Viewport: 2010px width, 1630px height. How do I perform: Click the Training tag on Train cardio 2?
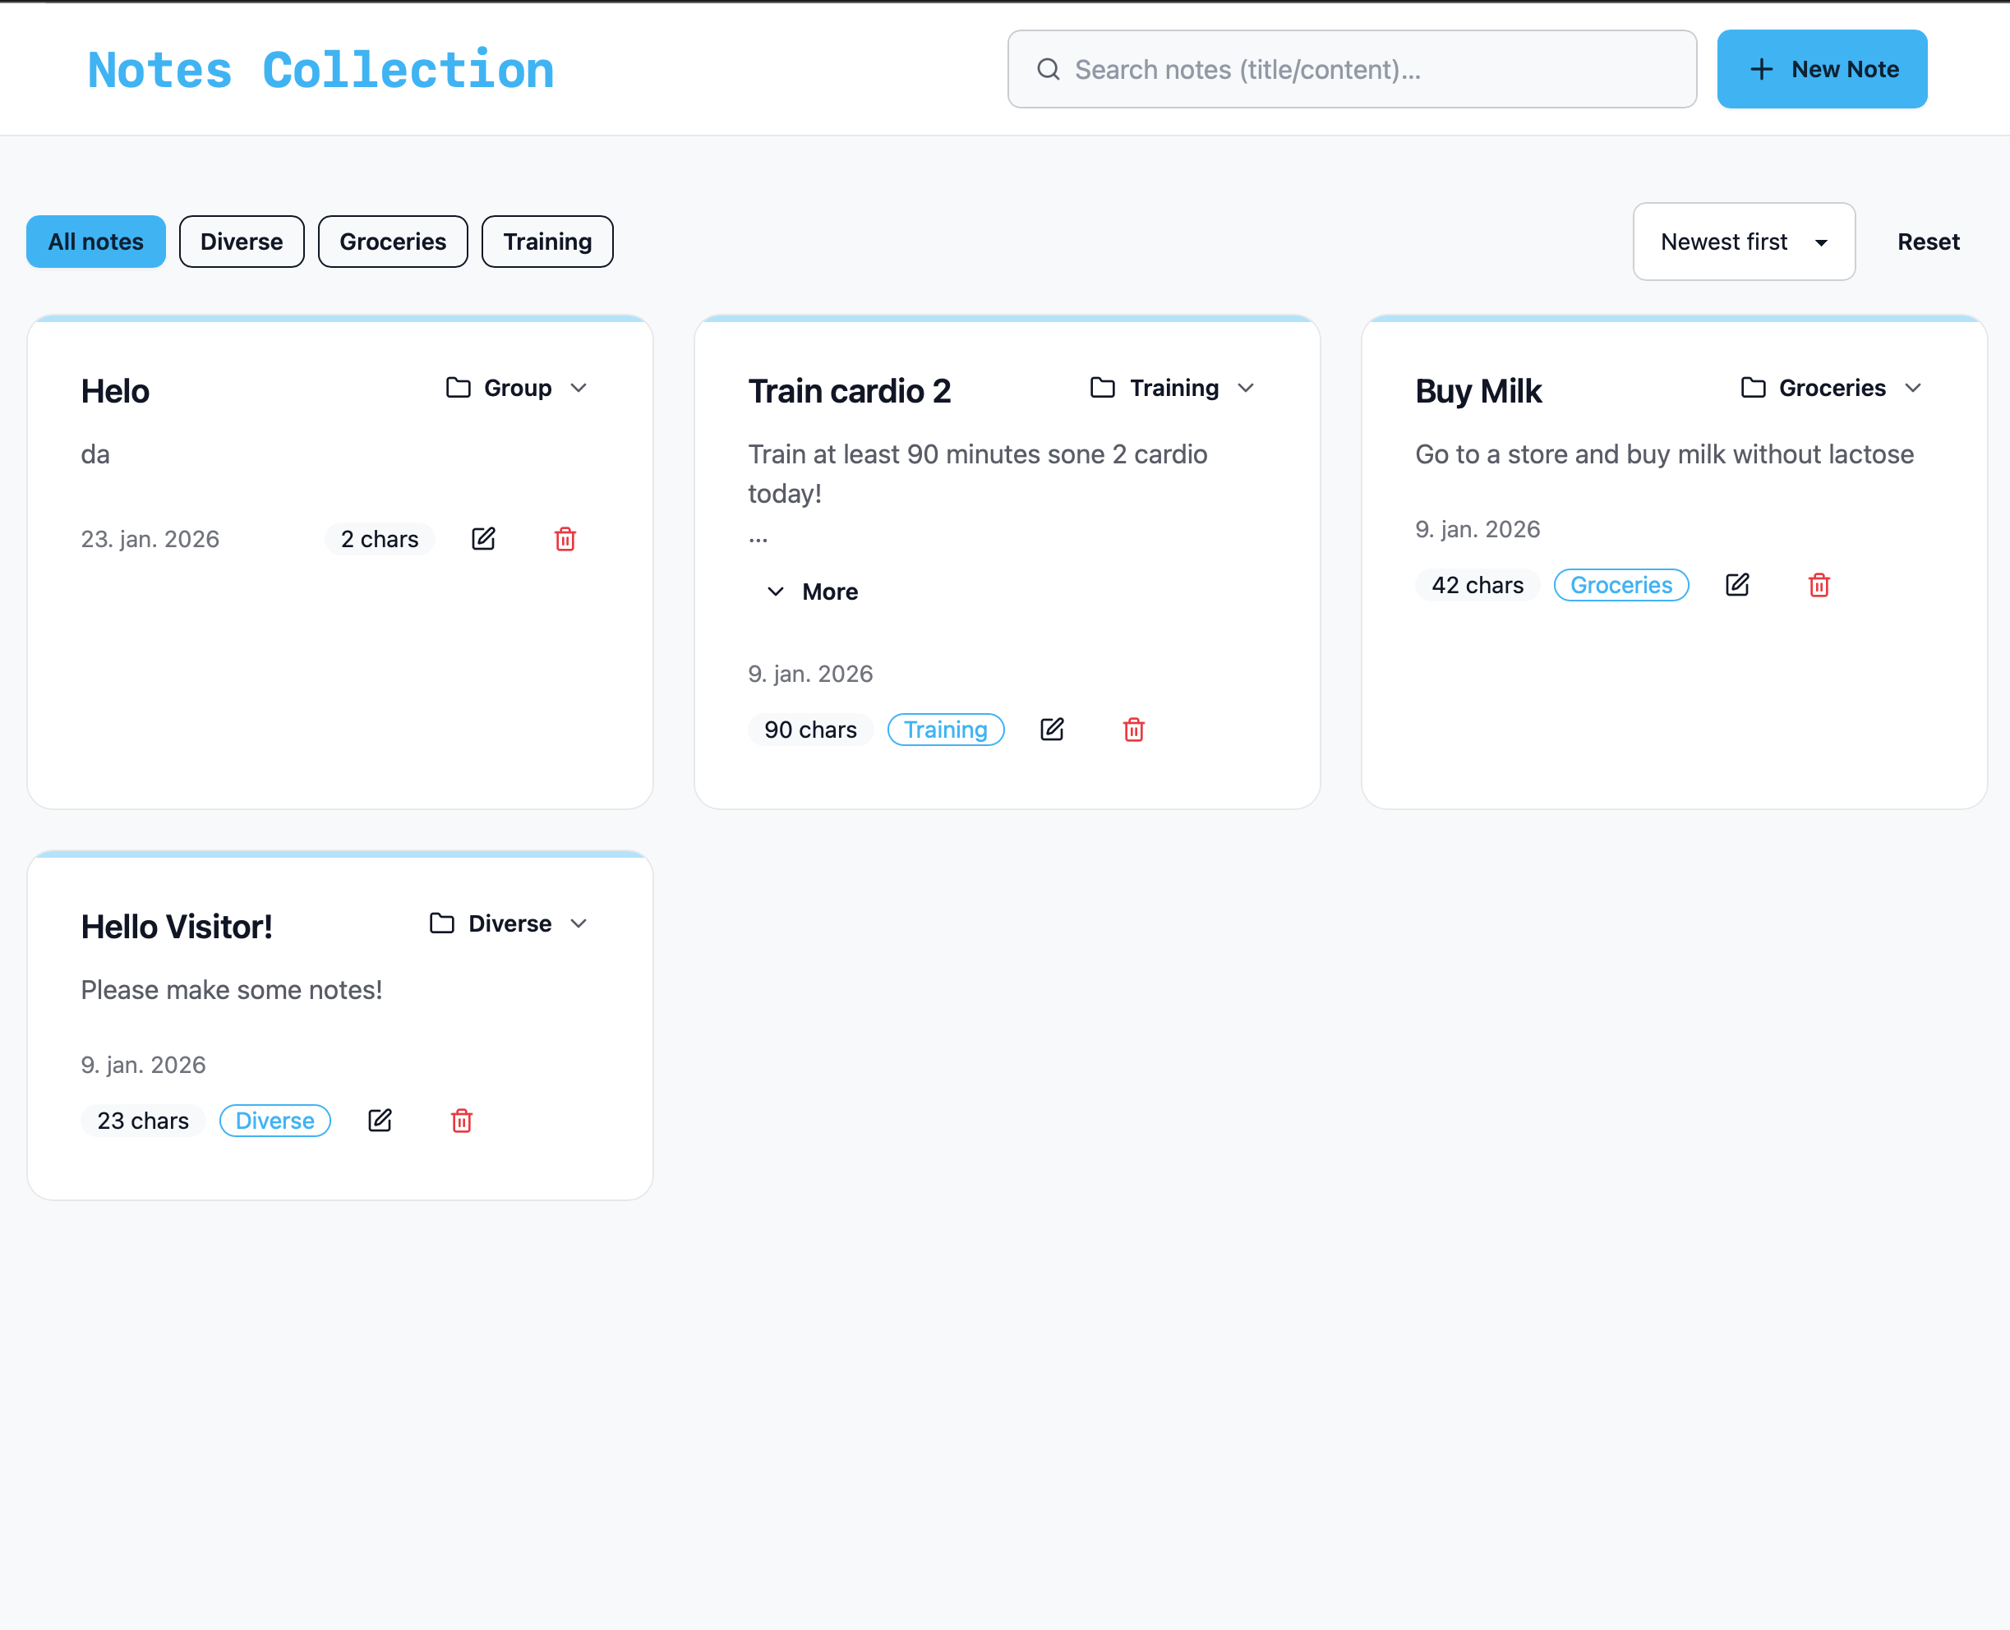(945, 730)
